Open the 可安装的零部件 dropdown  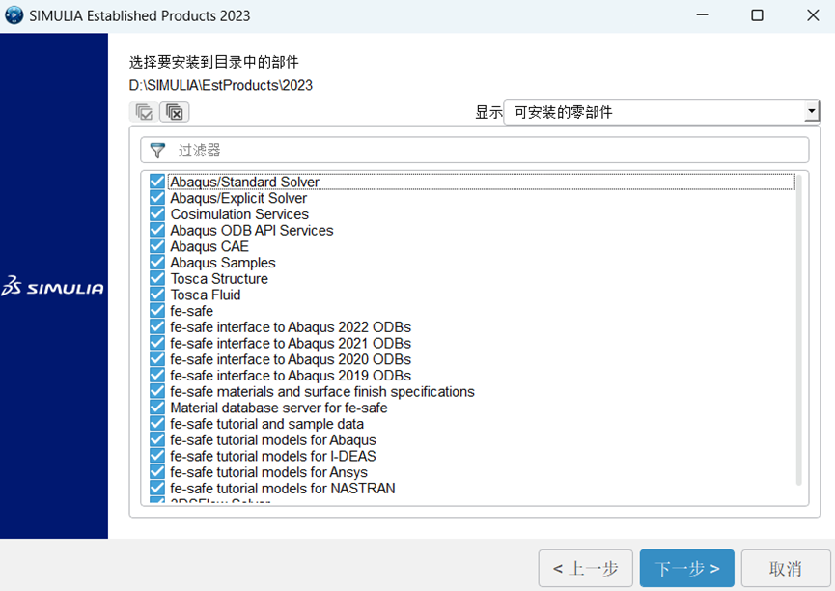[x=811, y=110]
